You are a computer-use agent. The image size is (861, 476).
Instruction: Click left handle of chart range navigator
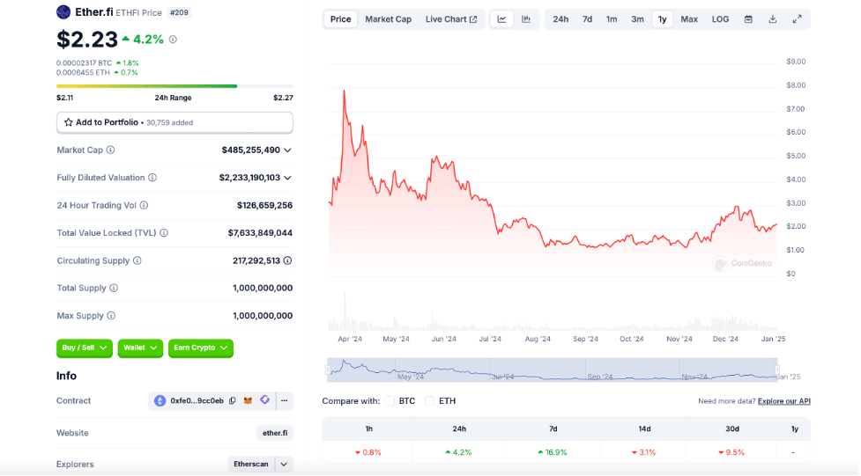point(328,370)
